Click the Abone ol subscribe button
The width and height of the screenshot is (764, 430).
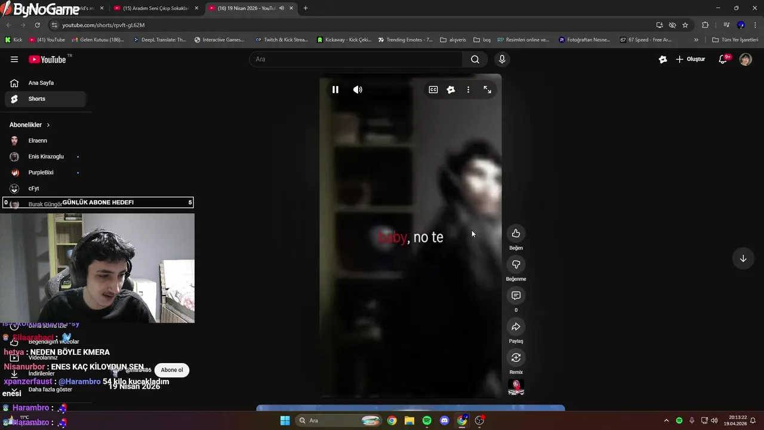click(172, 370)
